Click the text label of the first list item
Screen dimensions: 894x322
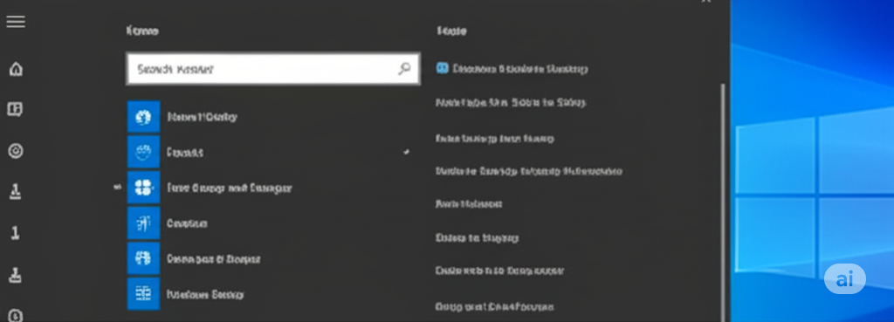pos(202,117)
